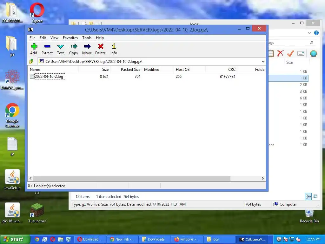This screenshot has height=244, width=325.
Task: Click the Size column header in logs window
Action: point(289,62)
